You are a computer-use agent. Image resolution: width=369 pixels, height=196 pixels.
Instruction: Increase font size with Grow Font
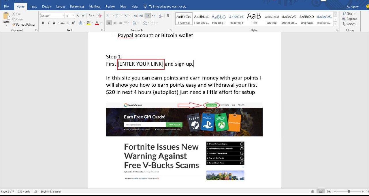(x=78, y=16)
